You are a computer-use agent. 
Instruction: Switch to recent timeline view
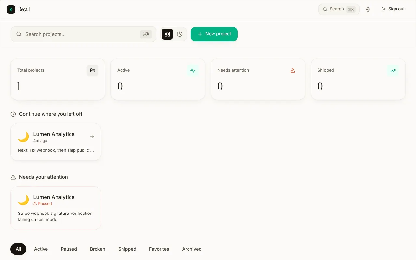(180, 34)
